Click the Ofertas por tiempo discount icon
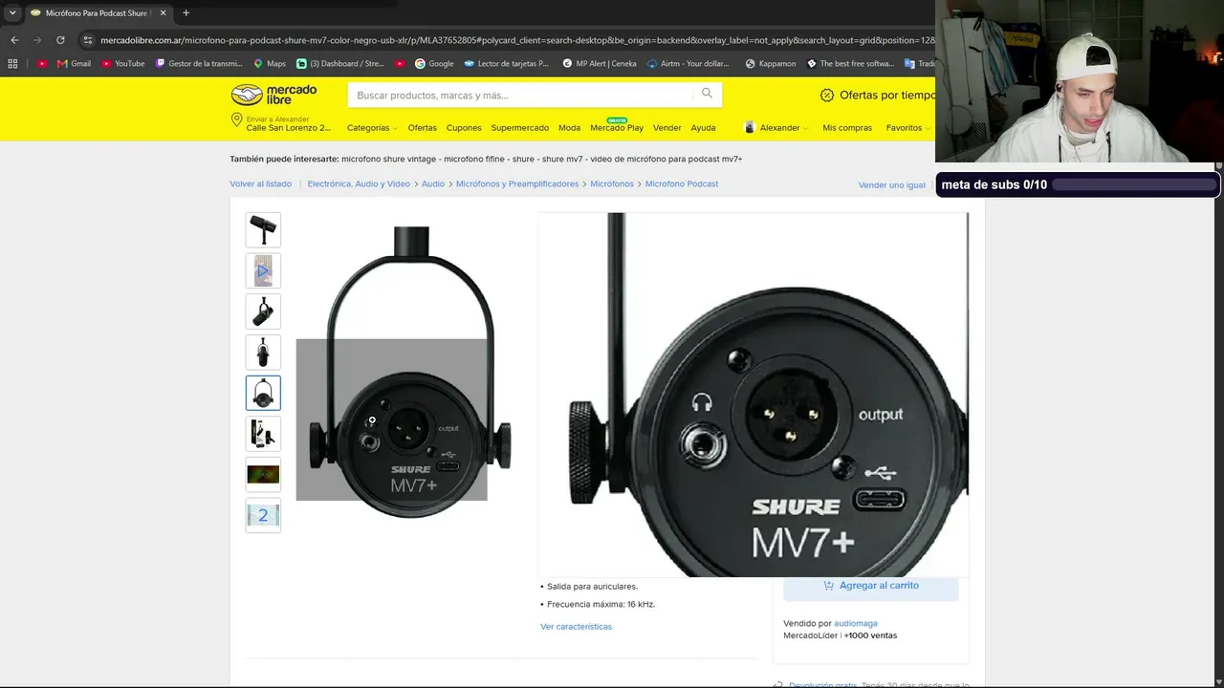The width and height of the screenshot is (1224, 688). pyautogui.click(x=827, y=95)
